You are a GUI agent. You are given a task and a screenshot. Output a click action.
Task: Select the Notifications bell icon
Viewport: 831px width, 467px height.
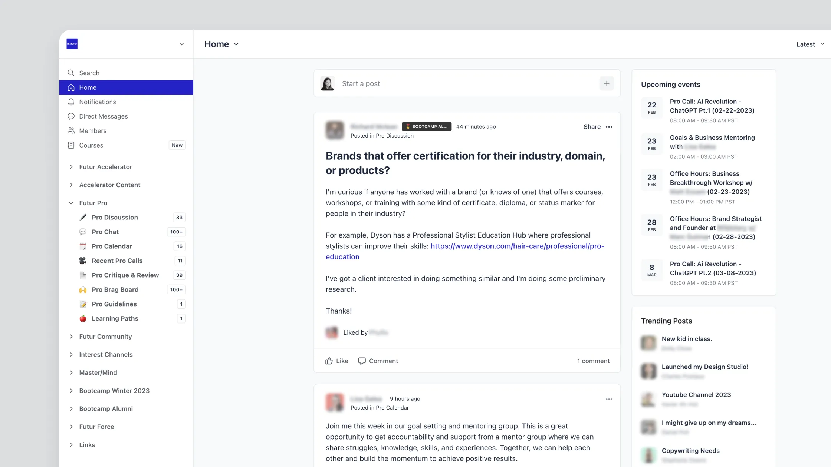point(71,102)
